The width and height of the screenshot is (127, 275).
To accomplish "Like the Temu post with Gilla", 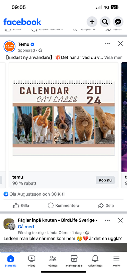I will pos(21,206).
